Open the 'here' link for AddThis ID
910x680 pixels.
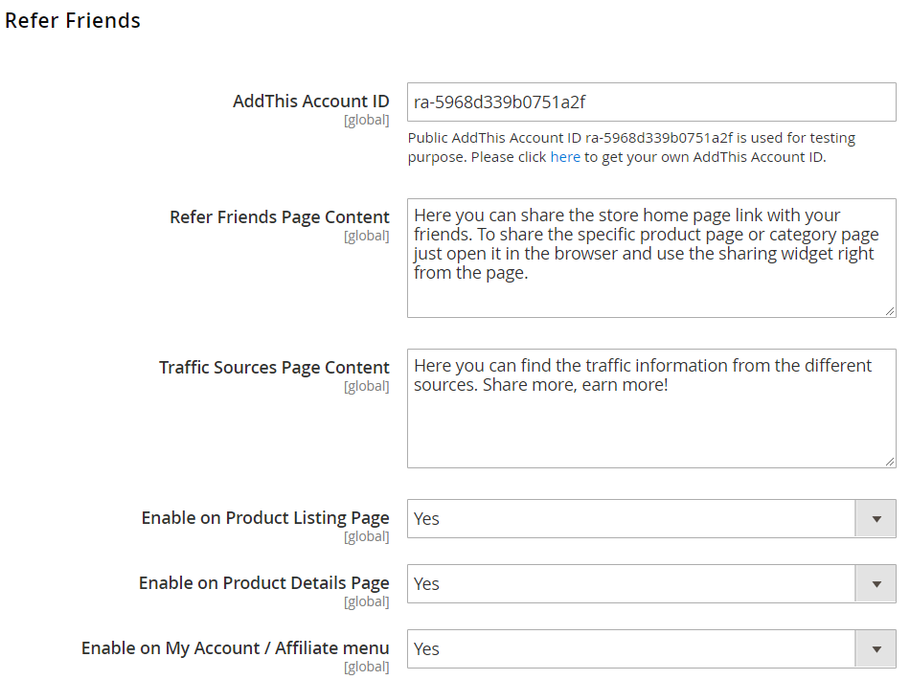click(x=565, y=157)
